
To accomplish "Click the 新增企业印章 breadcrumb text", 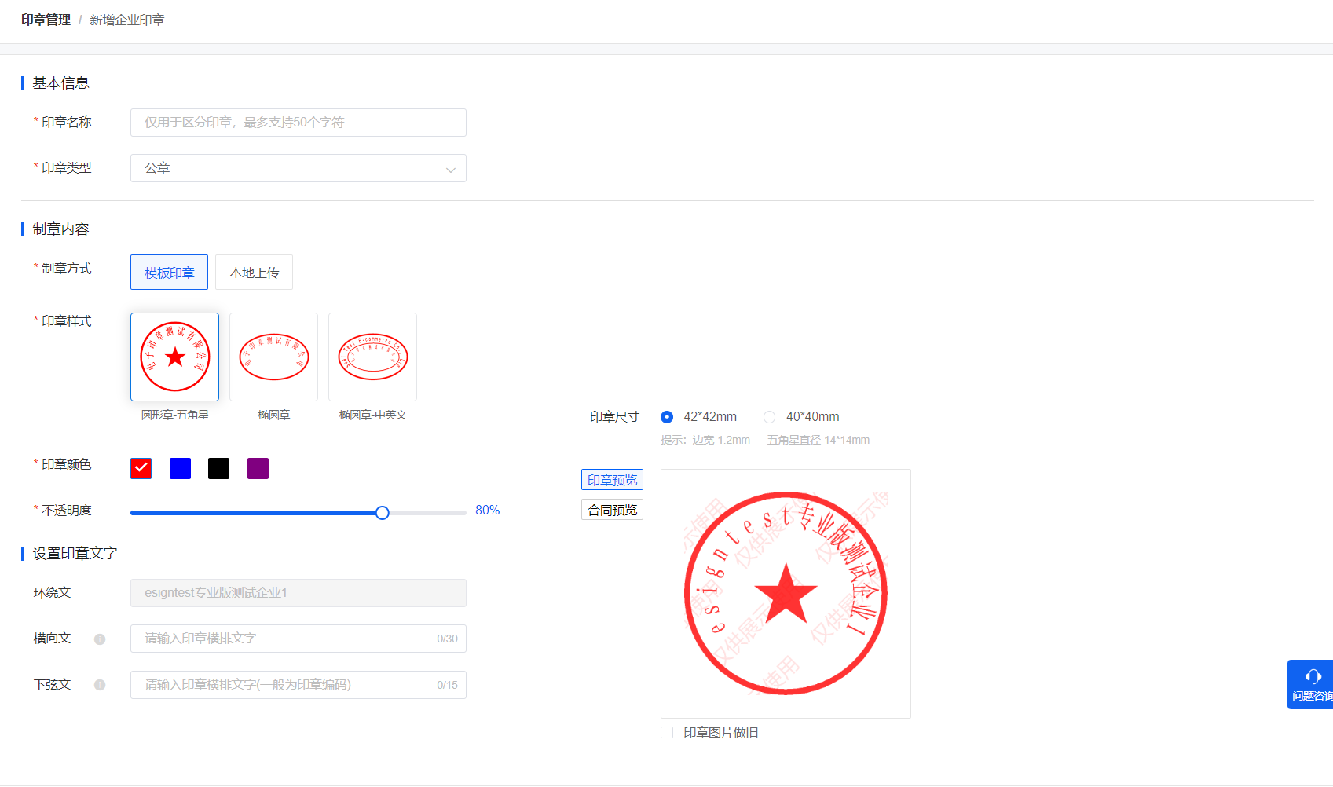I will [x=127, y=20].
